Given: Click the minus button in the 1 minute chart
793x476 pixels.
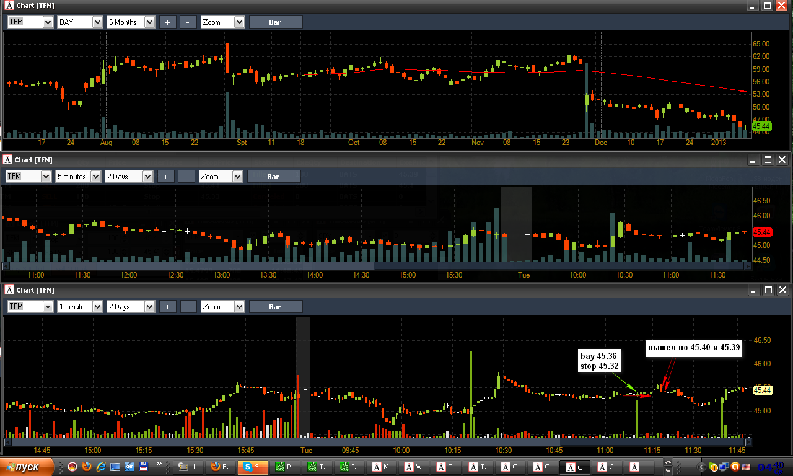Looking at the screenshot, I should [188, 307].
